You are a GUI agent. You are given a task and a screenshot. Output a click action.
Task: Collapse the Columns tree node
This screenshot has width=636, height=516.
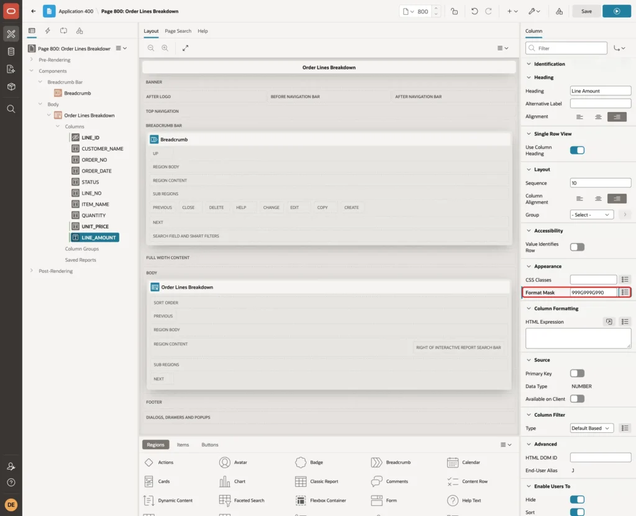(x=58, y=127)
